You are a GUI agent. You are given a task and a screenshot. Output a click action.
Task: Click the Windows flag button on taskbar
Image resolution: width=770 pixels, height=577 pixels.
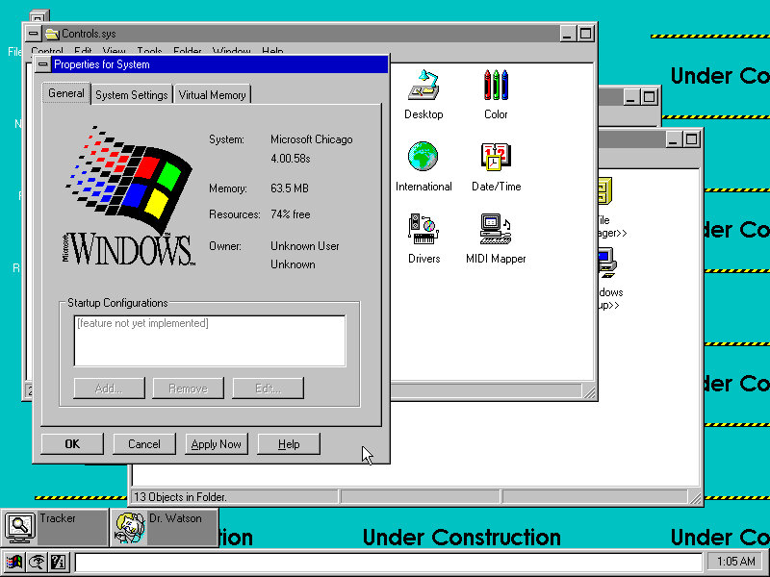[14, 563]
